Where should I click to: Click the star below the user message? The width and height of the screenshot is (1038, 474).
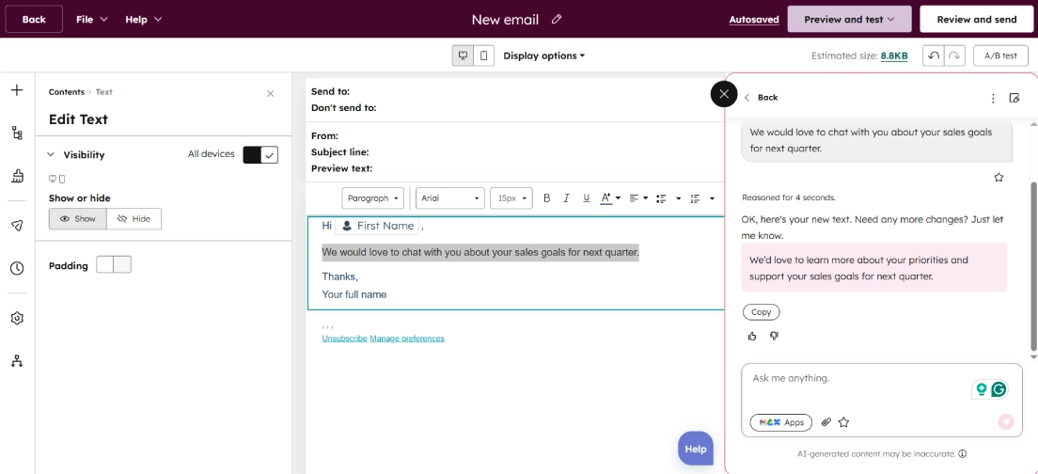[999, 177]
